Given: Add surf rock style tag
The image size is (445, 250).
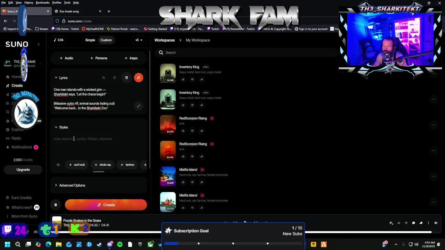Looking at the screenshot, I should 77,165.
